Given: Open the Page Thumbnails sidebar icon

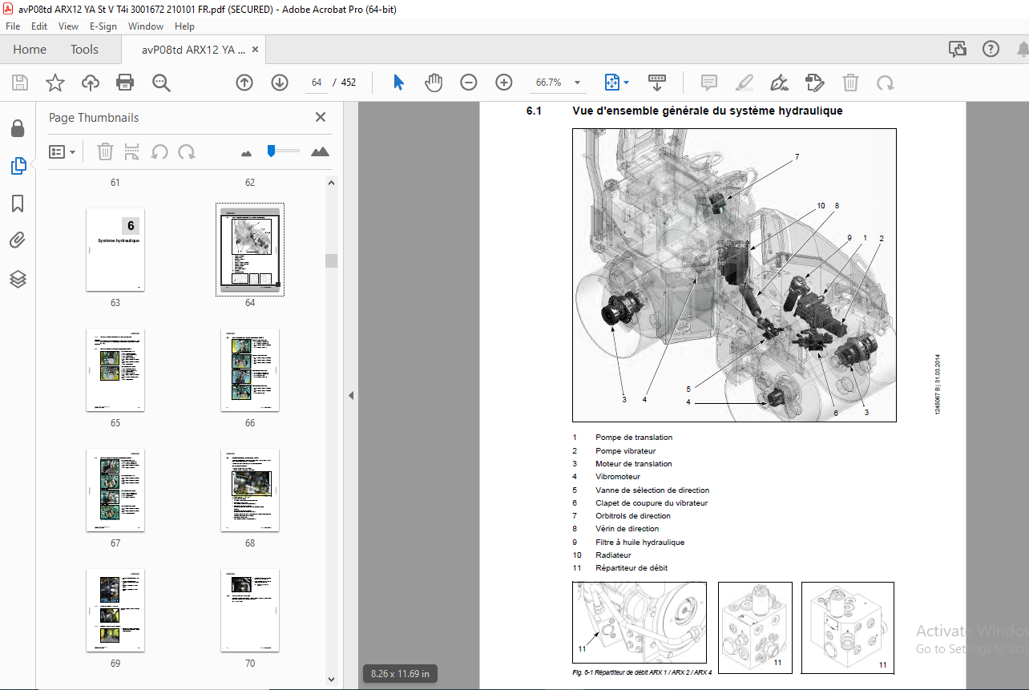Looking at the screenshot, I should pos(18,166).
